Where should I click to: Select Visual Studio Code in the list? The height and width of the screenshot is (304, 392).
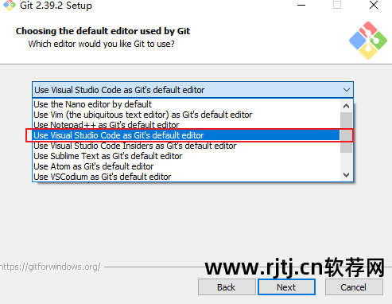(186, 135)
